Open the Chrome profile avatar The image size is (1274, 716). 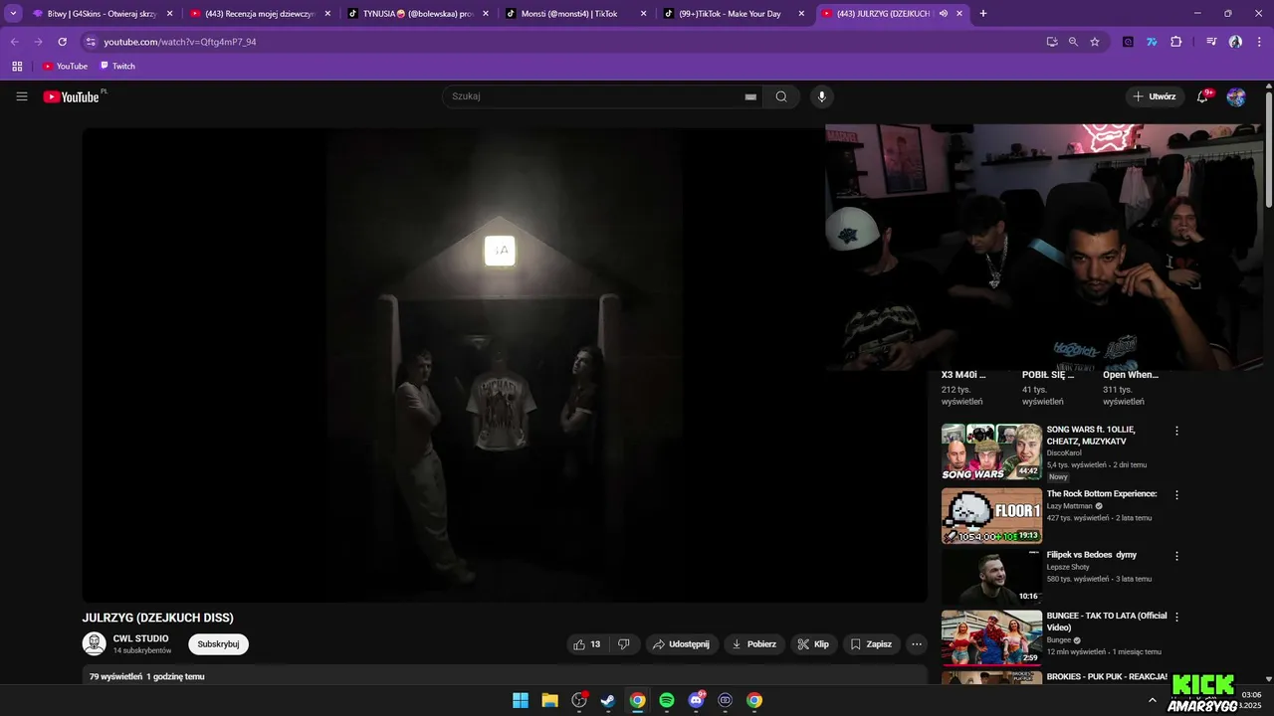(1235, 42)
